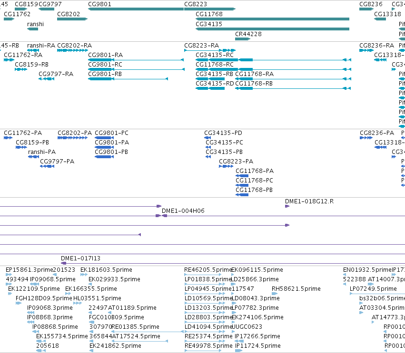
Task: Click EST EP15861.3prime
Action: coord(29,270)
